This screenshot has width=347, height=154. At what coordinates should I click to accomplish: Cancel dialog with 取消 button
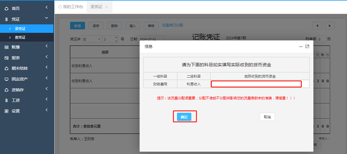267,117
